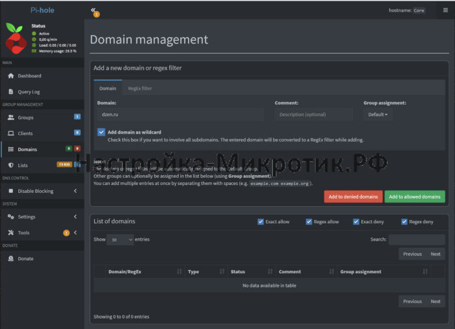Click the Settings gears icon
The width and height of the screenshot is (455, 329).
(x=11, y=217)
